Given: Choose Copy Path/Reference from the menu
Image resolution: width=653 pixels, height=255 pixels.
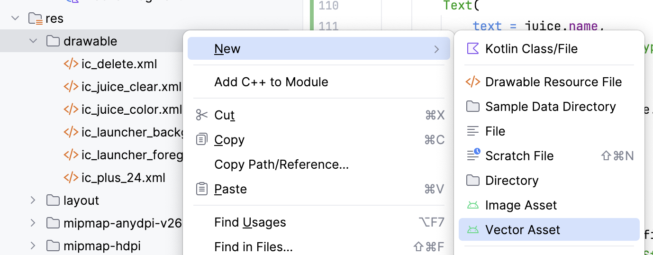Looking at the screenshot, I should 281,164.
